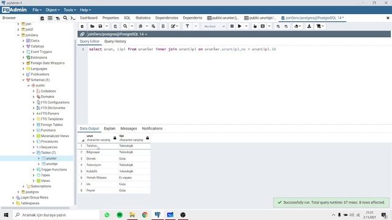Click the Paste rows icon
392x220 pixels.
click(154, 26)
